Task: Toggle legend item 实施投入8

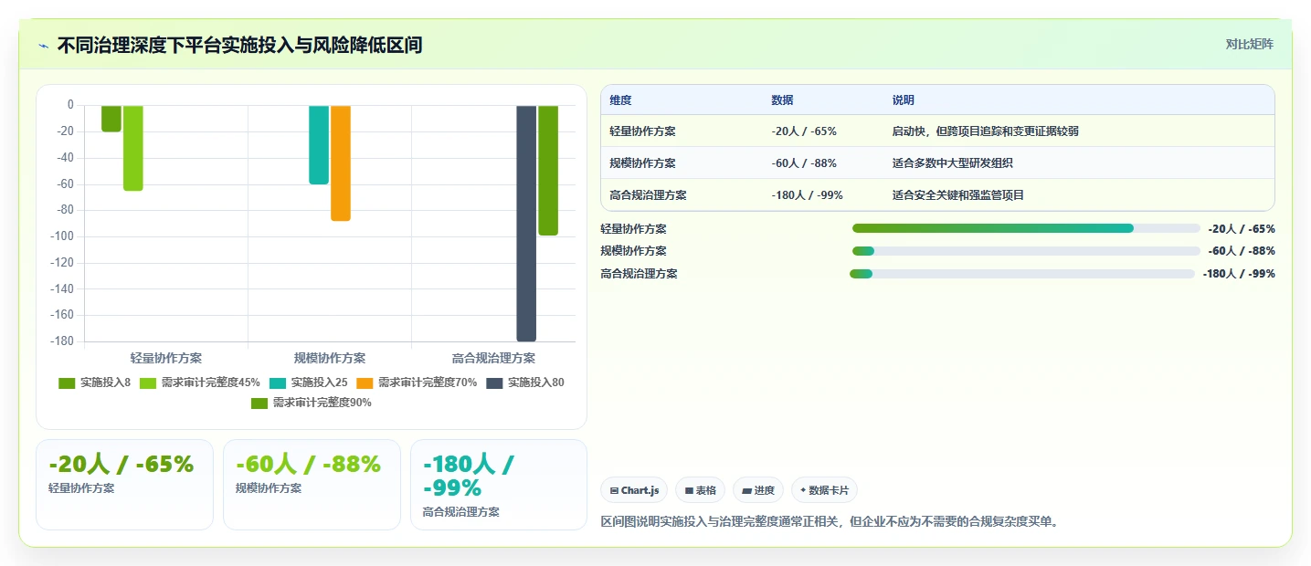Action: pos(95,383)
